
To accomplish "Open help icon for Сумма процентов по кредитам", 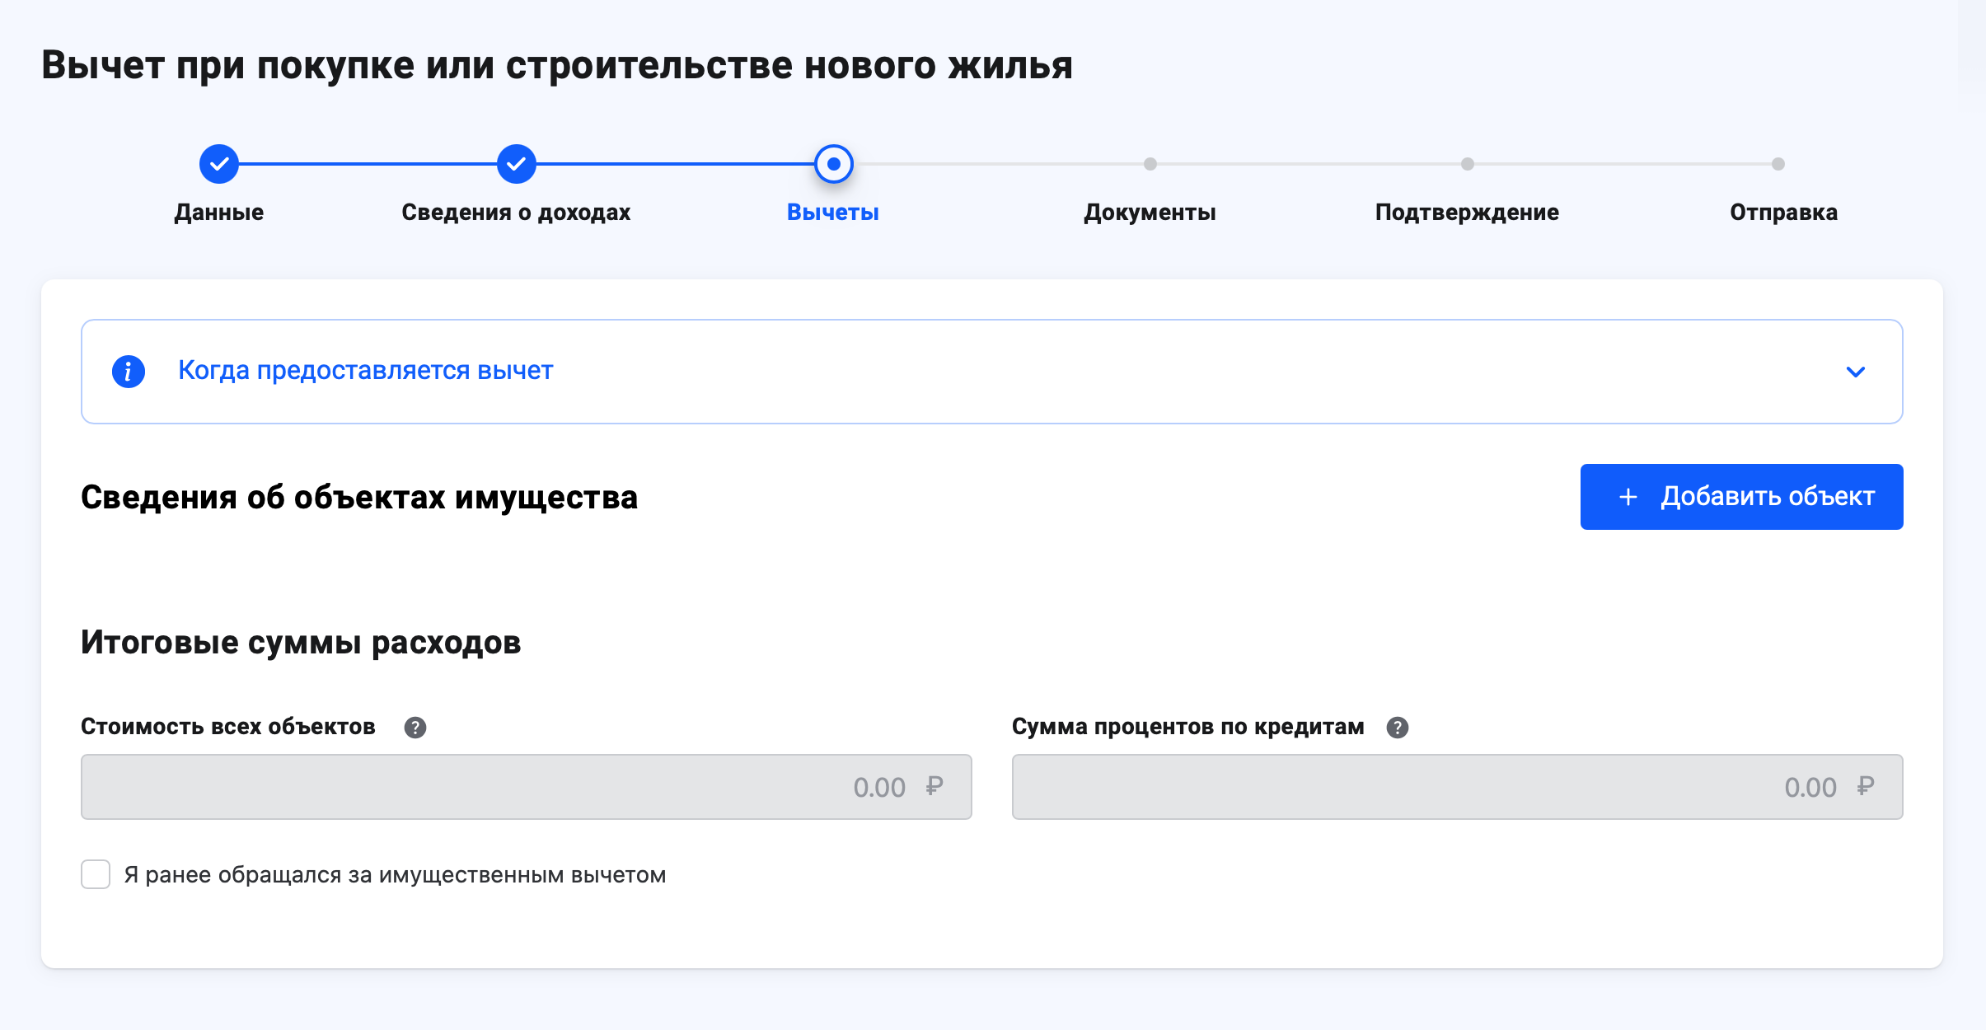I will point(1398,728).
